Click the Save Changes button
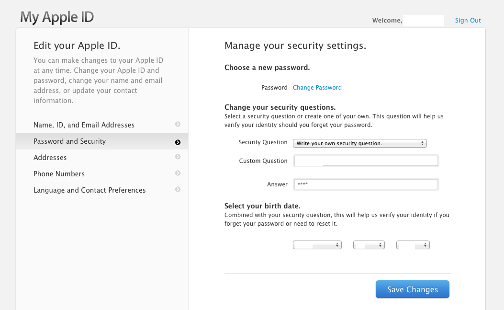Screen dimensions: 504x310 (413, 289)
